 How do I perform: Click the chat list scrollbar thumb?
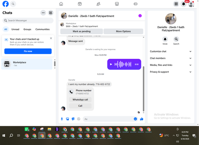[55, 64]
